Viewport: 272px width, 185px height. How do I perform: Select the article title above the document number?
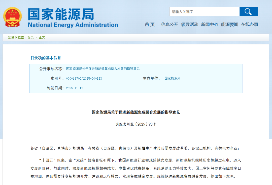click(x=136, y=112)
